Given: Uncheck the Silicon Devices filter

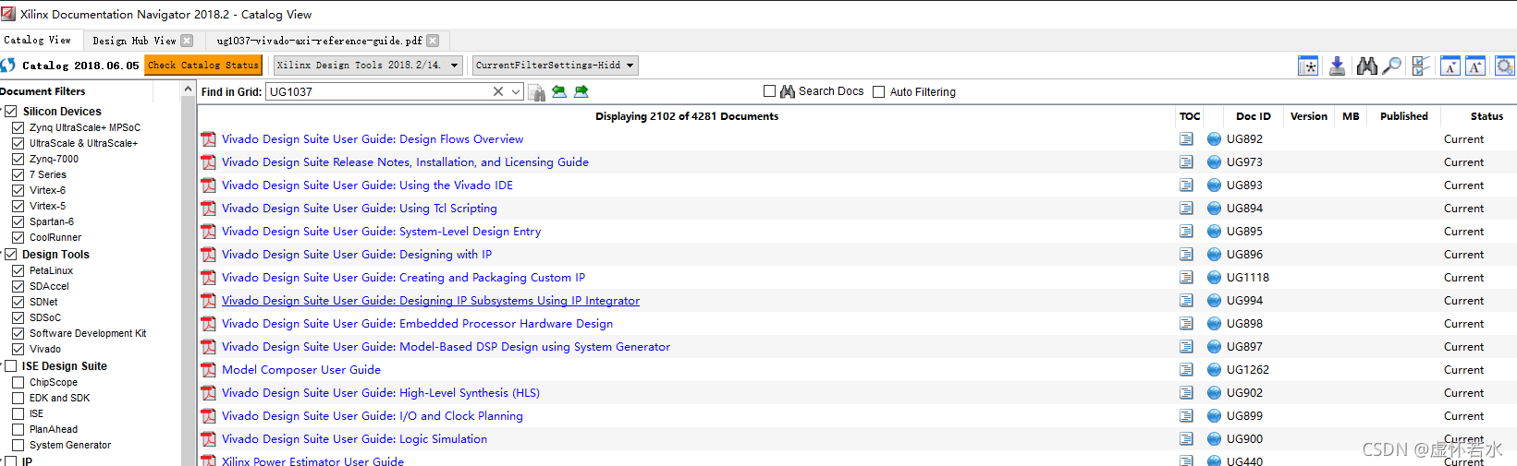Looking at the screenshot, I should point(11,111).
